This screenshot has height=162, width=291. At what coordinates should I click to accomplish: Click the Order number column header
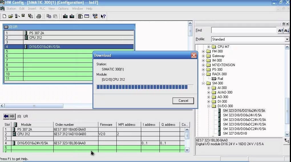[76, 125]
